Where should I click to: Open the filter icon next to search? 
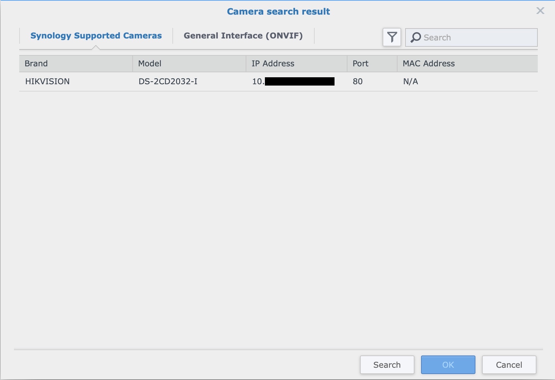click(x=392, y=37)
